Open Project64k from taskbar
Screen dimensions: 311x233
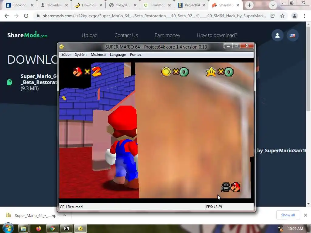tap(80, 229)
